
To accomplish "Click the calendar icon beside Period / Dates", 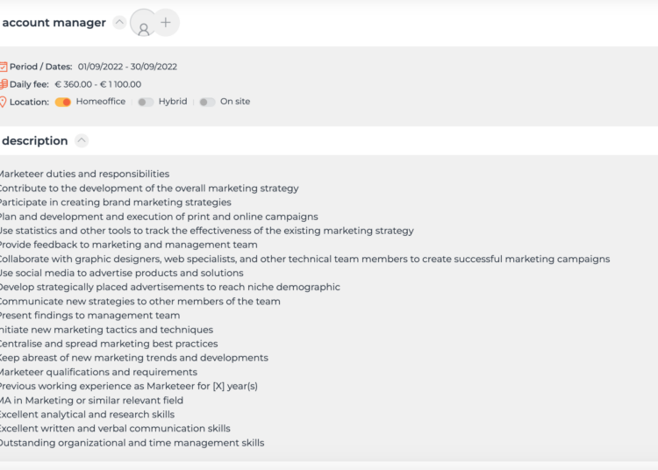I will point(3,67).
